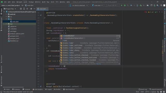The image size is (166, 93).
Task: Open the Problems tool window
Action: (16, 89)
